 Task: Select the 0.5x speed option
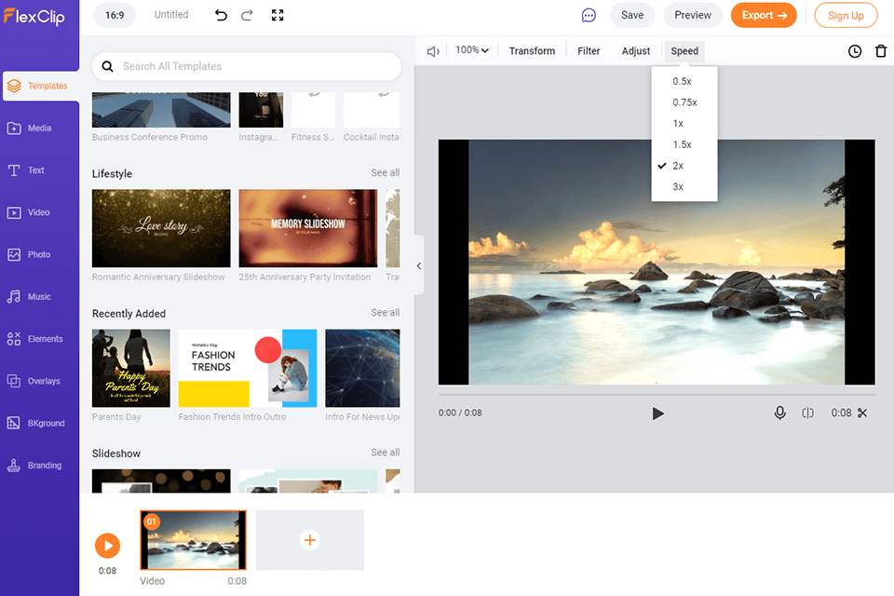(683, 81)
